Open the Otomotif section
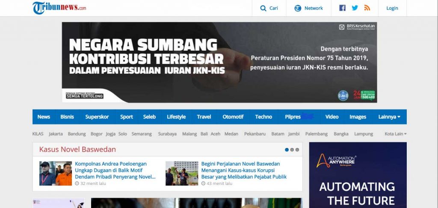 tap(233, 117)
